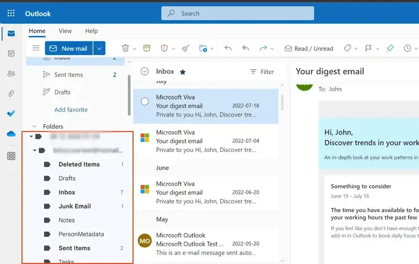Viewport: 419px width, 264px height.
Task: Click the Pin icon in toolbar
Action: click(x=390, y=48)
